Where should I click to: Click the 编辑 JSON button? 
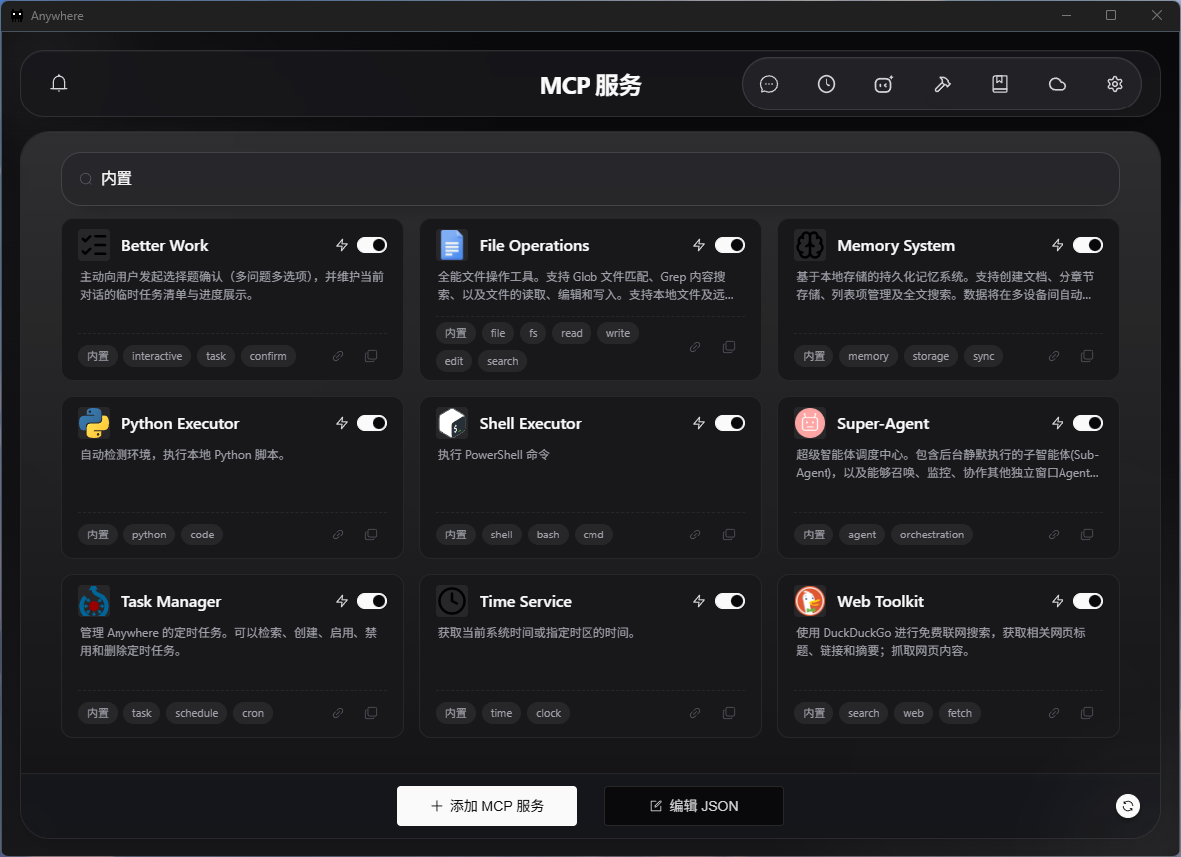[694, 806]
